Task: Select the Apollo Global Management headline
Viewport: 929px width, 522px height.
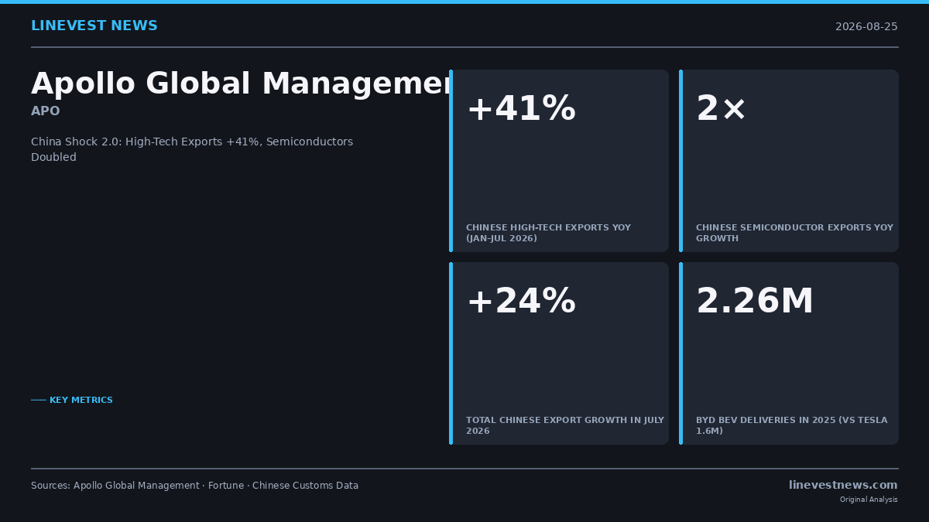Action: point(241,84)
